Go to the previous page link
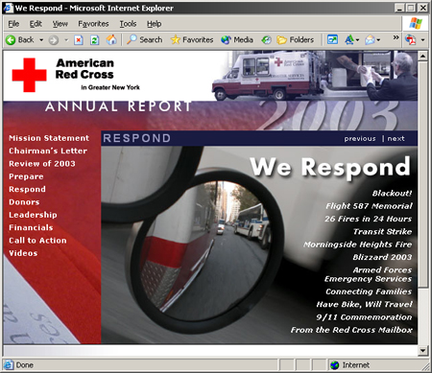This screenshot has height=373, width=432. click(x=360, y=139)
